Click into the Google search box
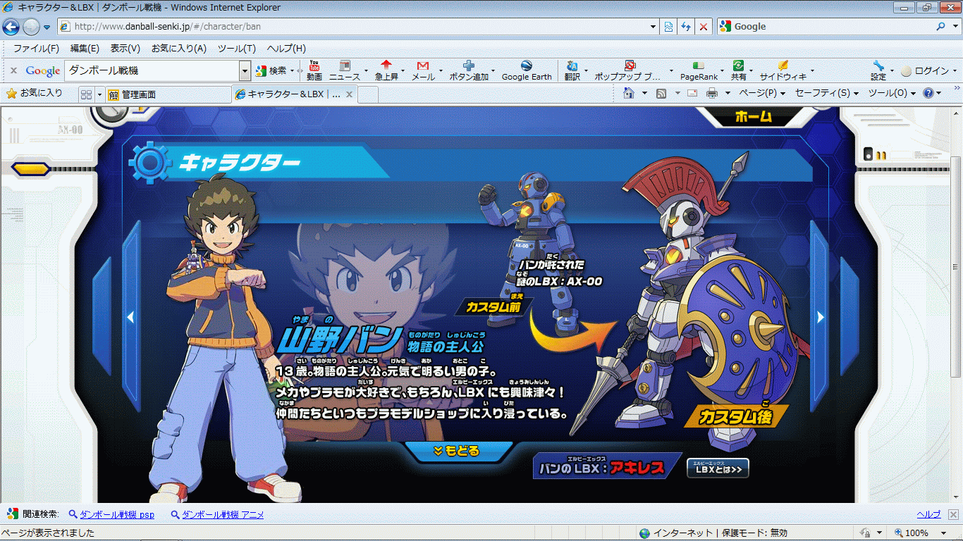Viewport: 963px width, 541px height. (x=825, y=27)
